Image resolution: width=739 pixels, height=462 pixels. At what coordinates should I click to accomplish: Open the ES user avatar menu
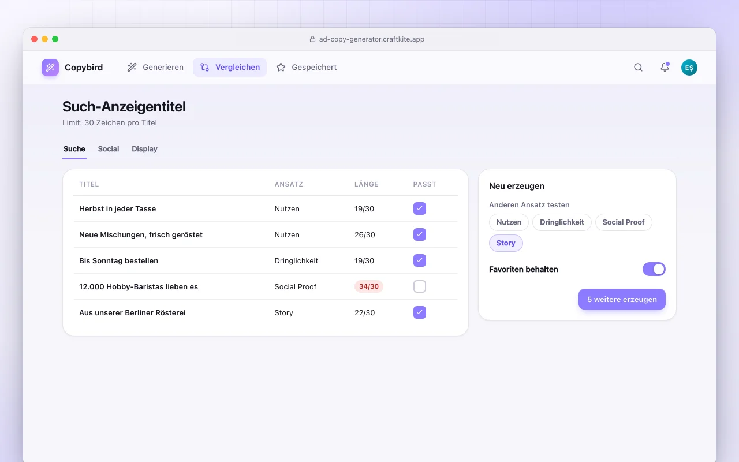point(689,68)
